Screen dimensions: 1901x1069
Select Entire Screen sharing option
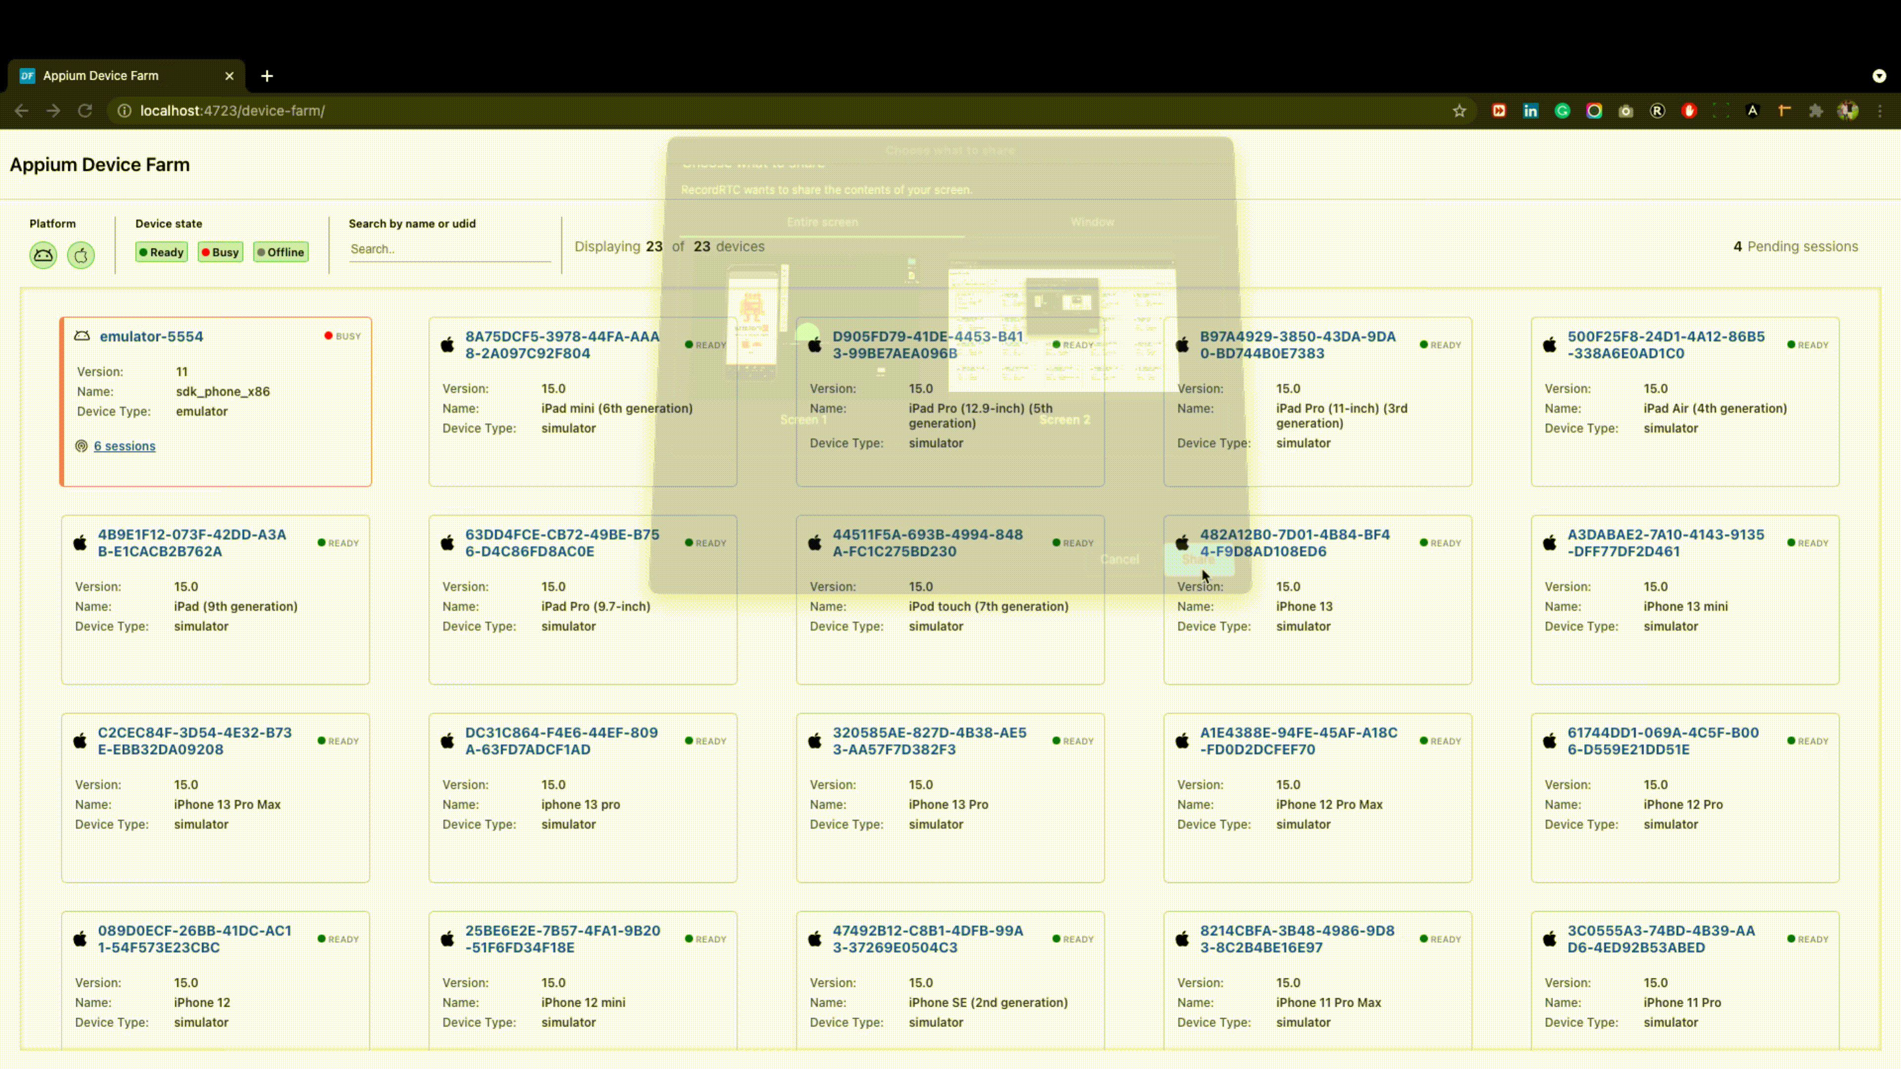823,222
